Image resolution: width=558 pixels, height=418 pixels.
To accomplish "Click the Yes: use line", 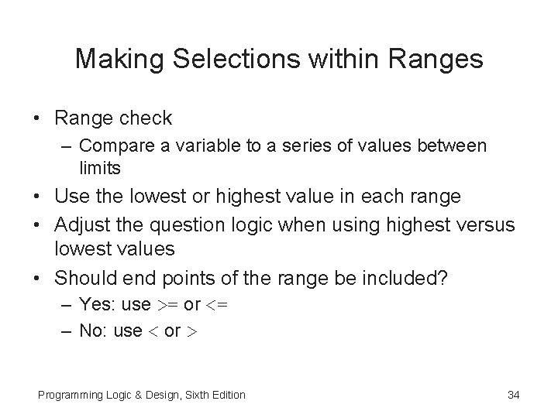I will point(153,304).
